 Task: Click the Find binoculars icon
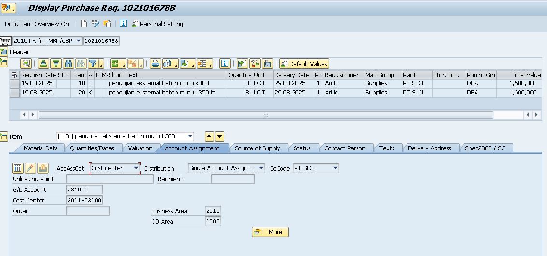[69, 63]
